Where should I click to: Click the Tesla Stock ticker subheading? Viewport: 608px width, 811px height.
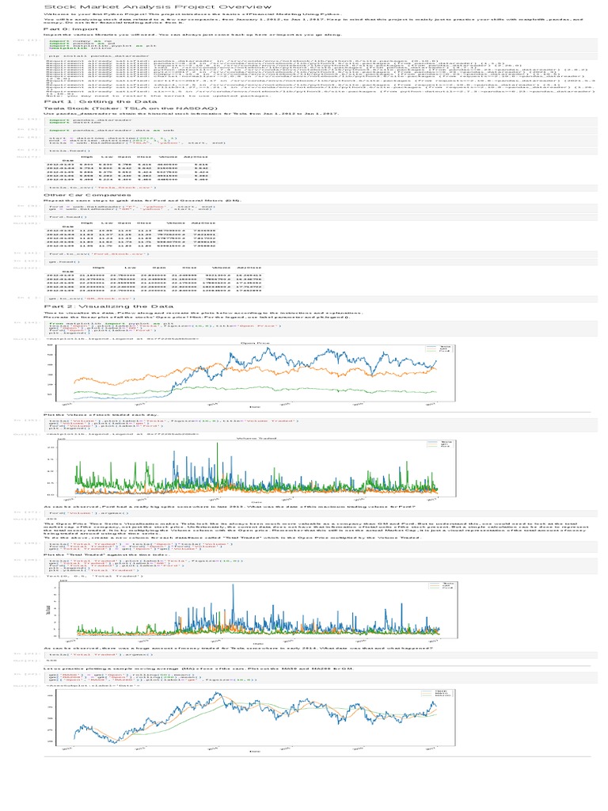point(131,109)
